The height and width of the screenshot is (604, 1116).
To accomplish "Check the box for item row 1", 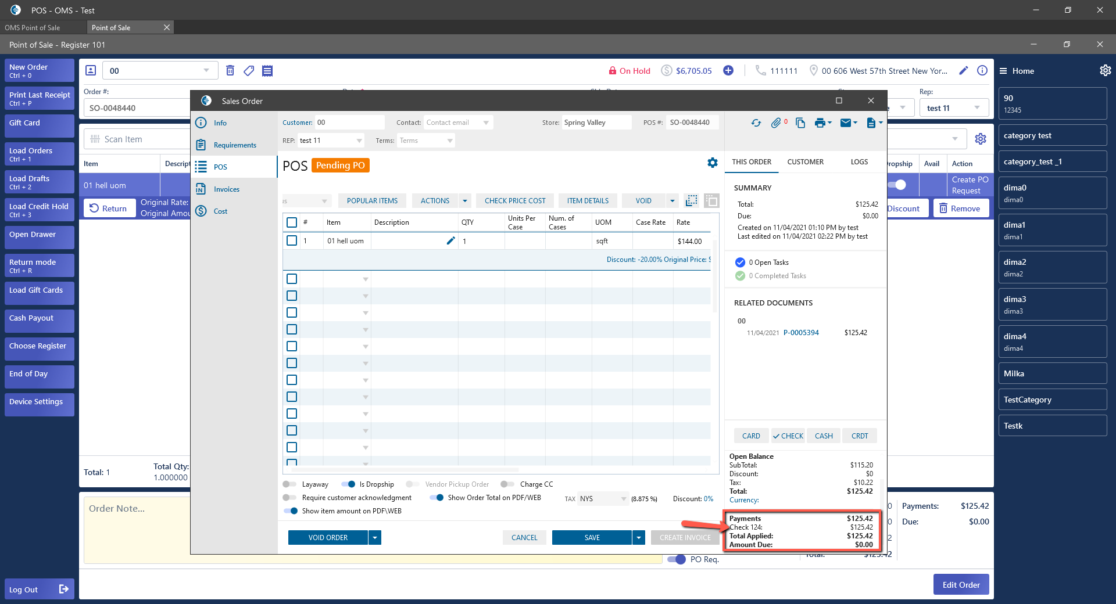I will point(292,241).
